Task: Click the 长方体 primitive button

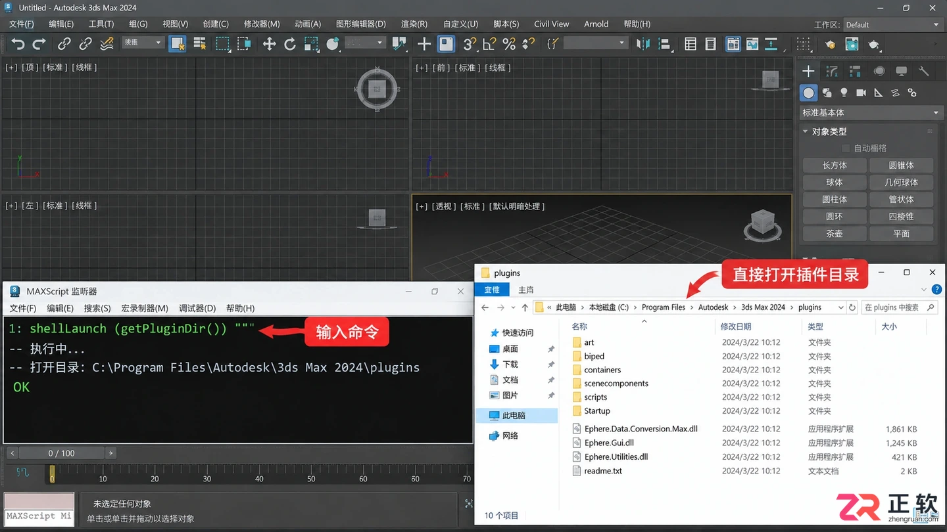Action: point(835,165)
